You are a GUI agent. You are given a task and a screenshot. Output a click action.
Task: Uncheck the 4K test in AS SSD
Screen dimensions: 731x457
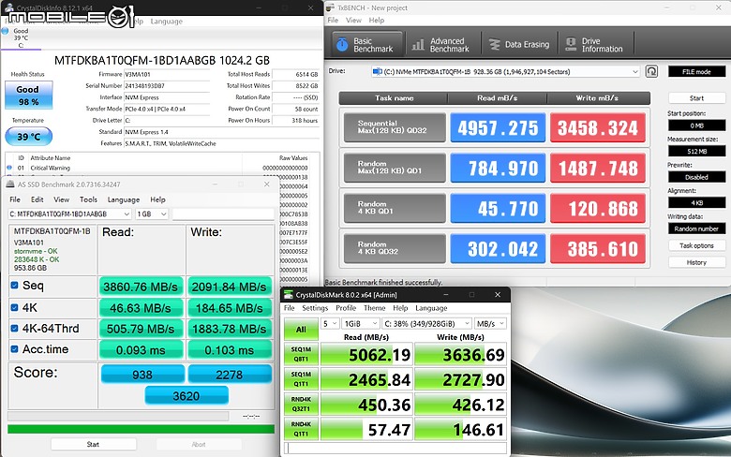[x=14, y=307]
